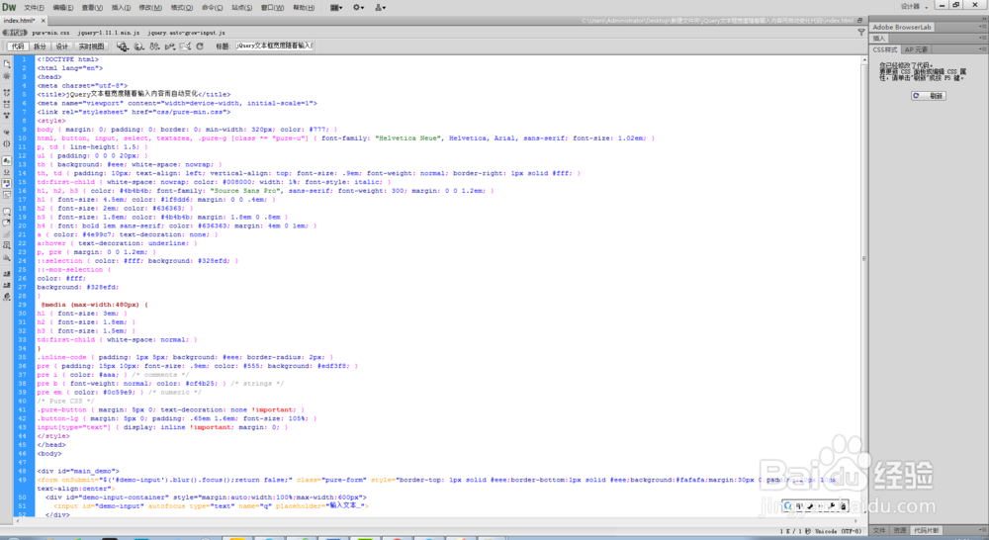Screen dimensions: 989x540
Task: Click the Indent Code icon
Action: point(7,273)
